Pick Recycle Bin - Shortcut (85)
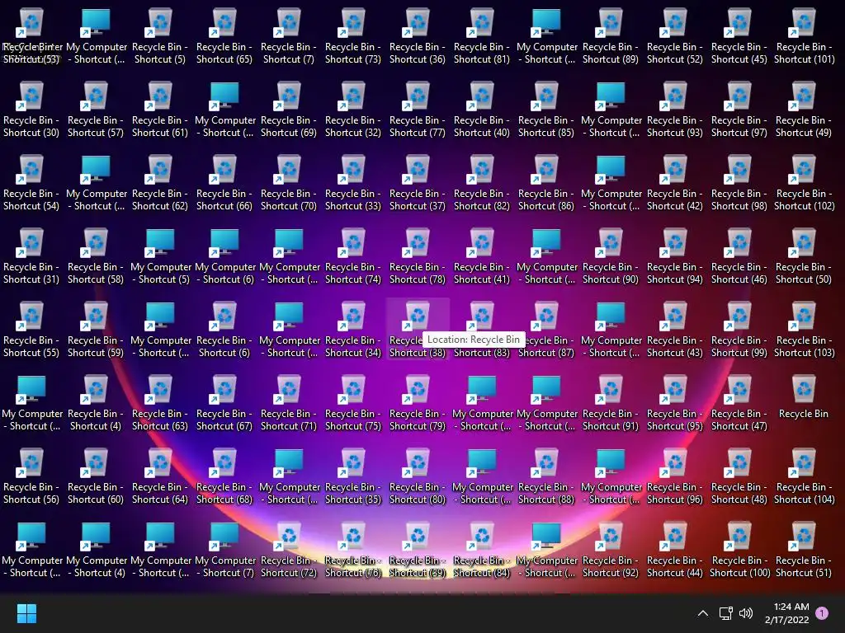This screenshot has height=633, width=845. 546,110
